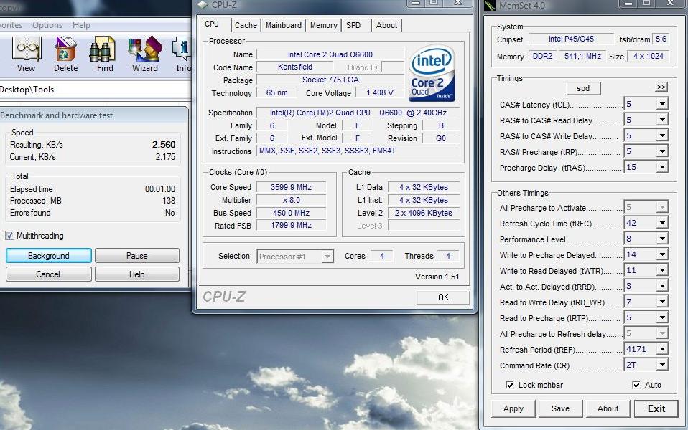Open the Options menu

[x=47, y=25]
